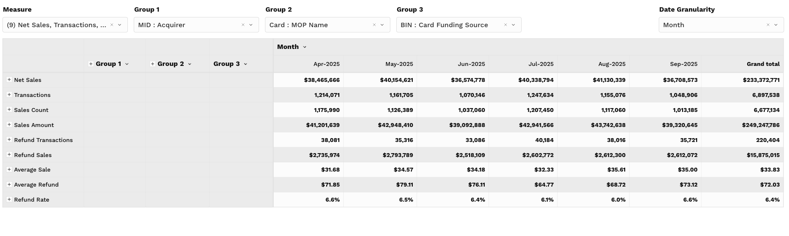
Task: Expand the Group 1 column header plus icon
Action: coord(91,64)
